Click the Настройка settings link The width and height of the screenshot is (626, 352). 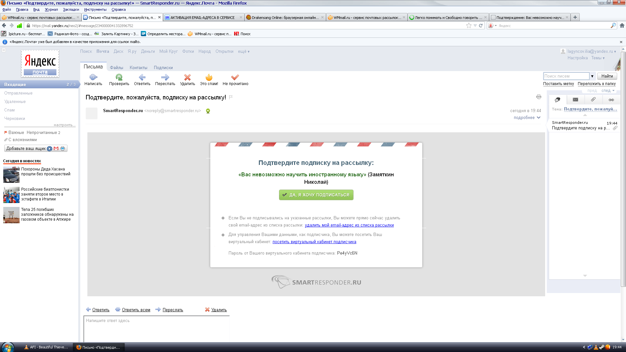point(577,58)
